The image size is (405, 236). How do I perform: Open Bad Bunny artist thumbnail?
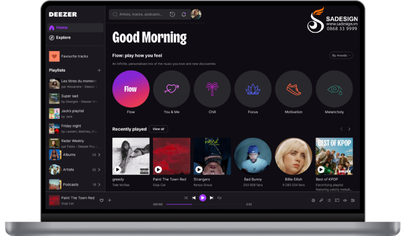pos(253,156)
